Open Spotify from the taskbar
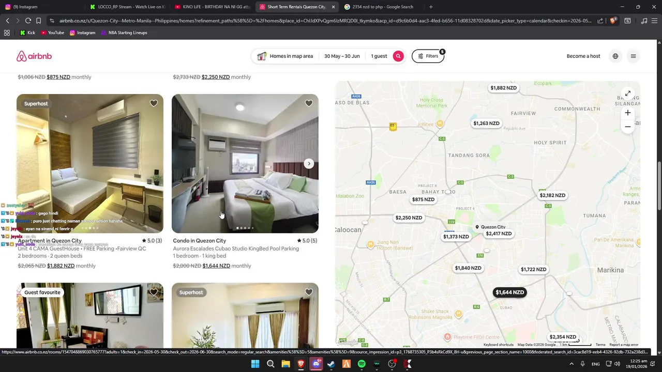Screen dimensions: 662x372 click(x=362, y=364)
